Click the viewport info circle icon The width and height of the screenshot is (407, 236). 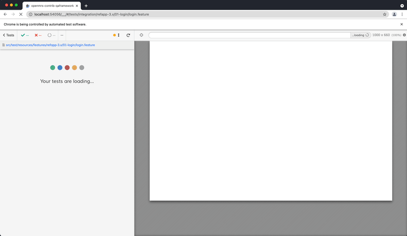(x=404, y=35)
